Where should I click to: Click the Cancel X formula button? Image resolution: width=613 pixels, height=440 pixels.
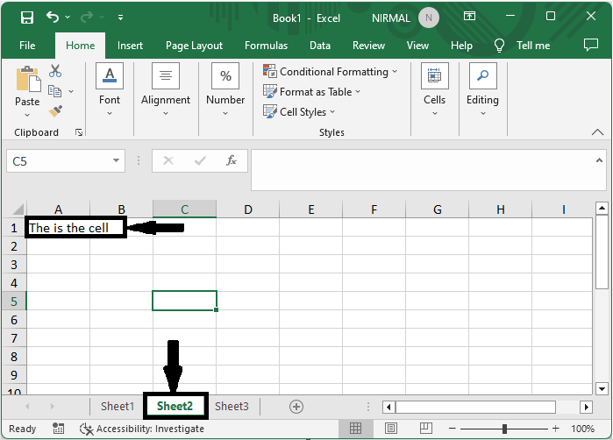168,160
